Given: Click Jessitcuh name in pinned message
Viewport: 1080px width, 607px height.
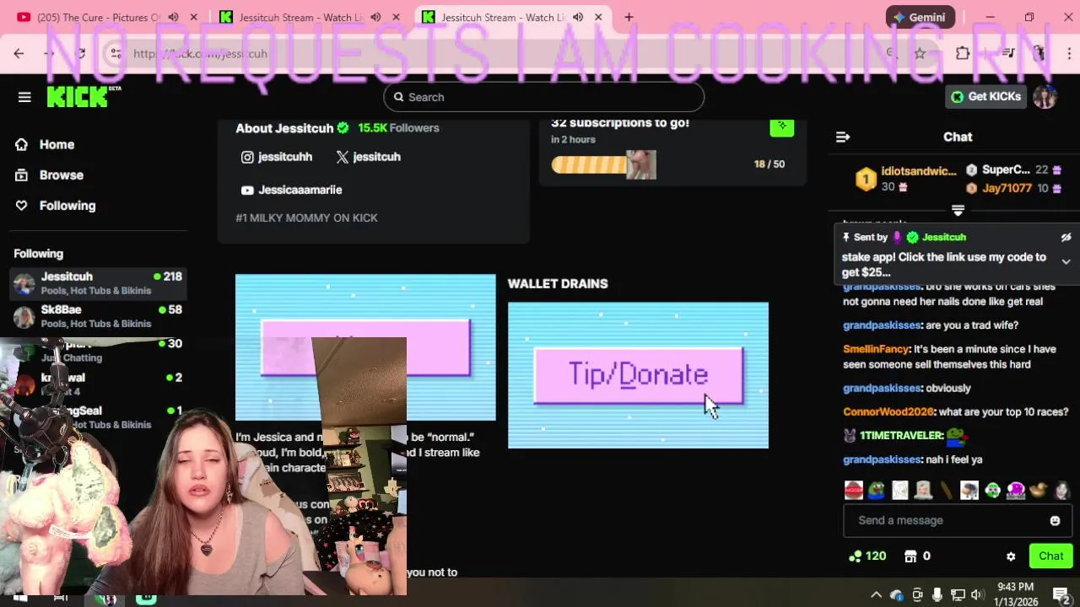Looking at the screenshot, I should click(943, 237).
